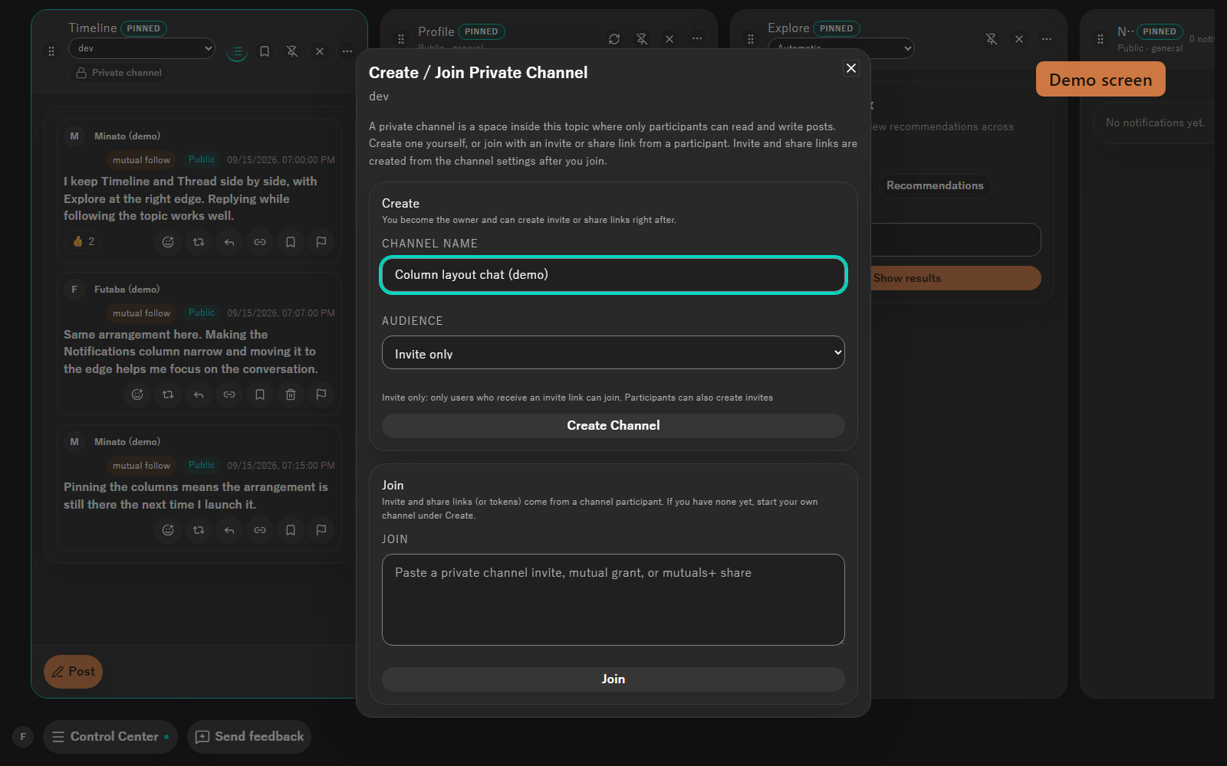Click the Demo screen badge
This screenshot has width=1227, height=766.
click(x=1100, y=80)
